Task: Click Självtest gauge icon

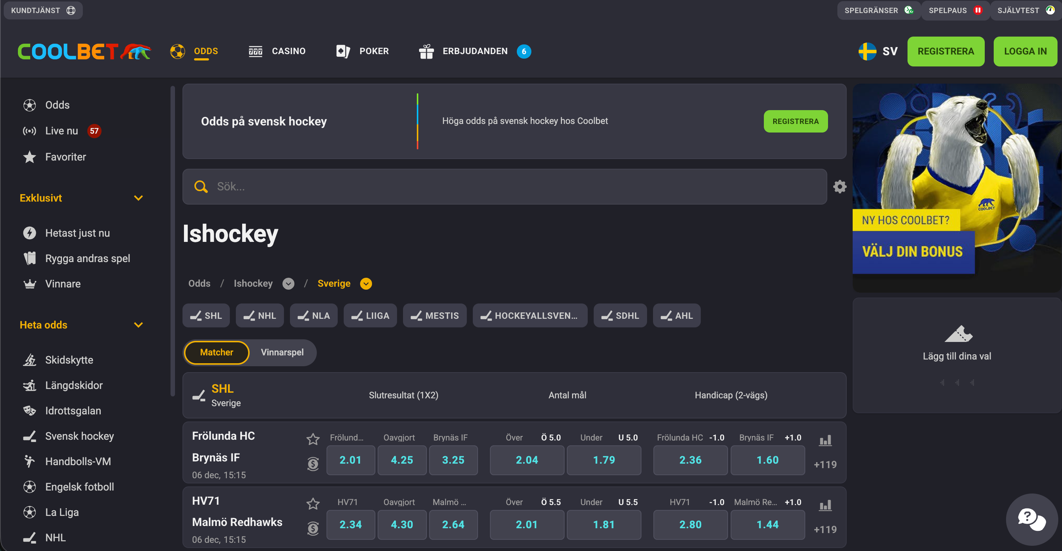Action: 1050,10
